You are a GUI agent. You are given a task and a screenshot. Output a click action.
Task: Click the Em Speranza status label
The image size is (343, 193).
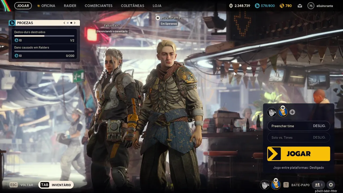click(x=169, y=24)
